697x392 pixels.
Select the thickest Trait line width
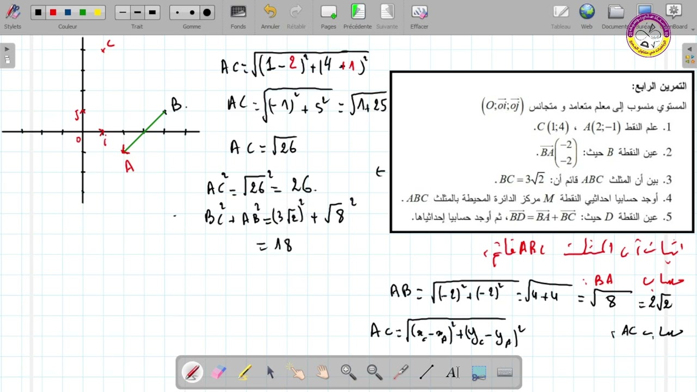[152, 13]
